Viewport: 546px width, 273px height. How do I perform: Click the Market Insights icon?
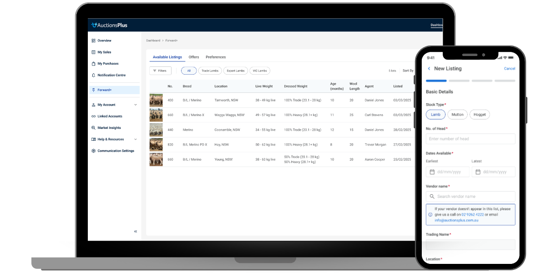93,128
